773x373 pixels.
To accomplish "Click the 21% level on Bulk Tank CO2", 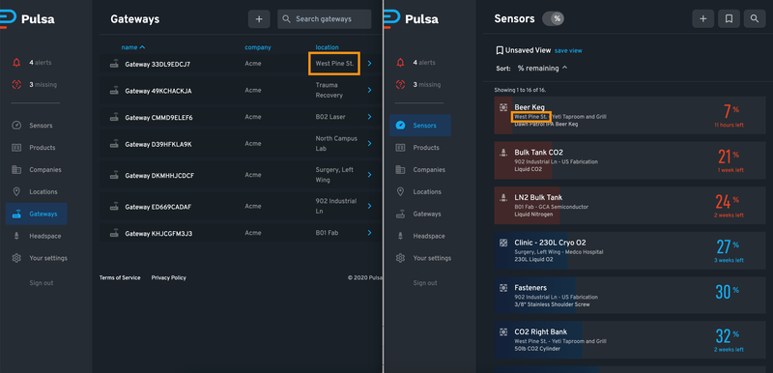I will pyautogui.click(x=729, y=157).
